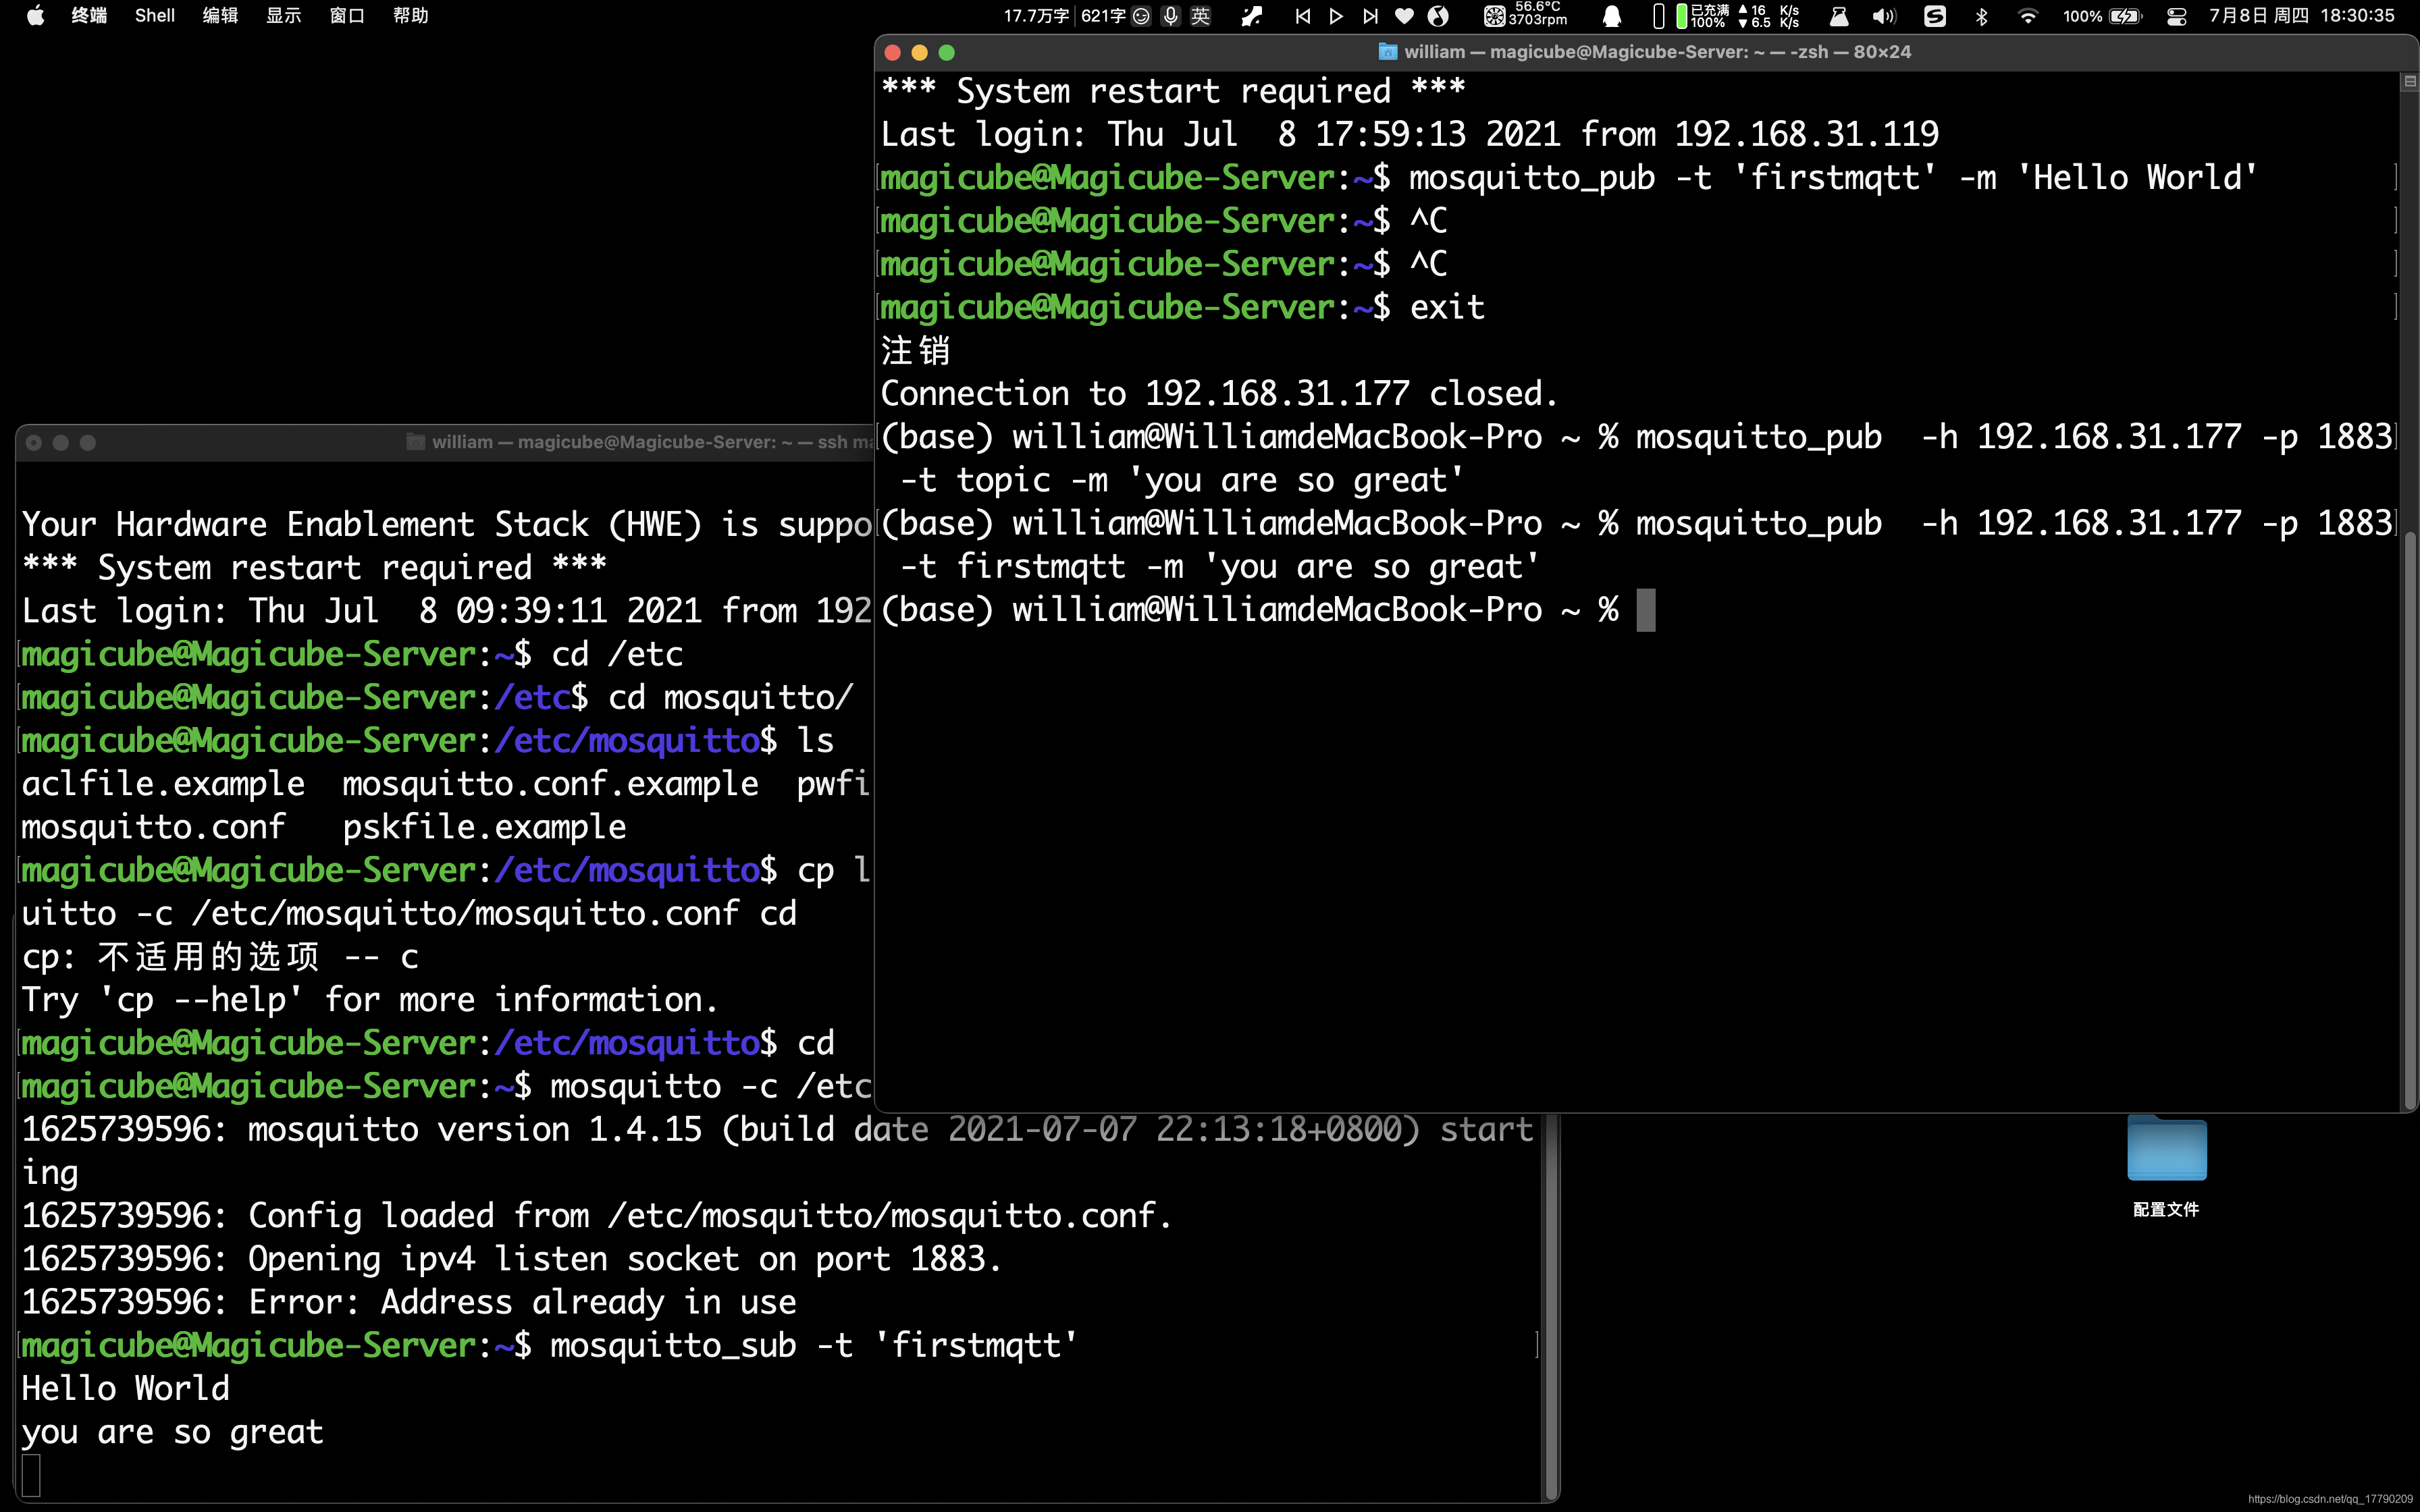This screenshot has height=1512, width=2420.
Task: Open Control Center toggle icon
Action: [x=2176, y=16]
